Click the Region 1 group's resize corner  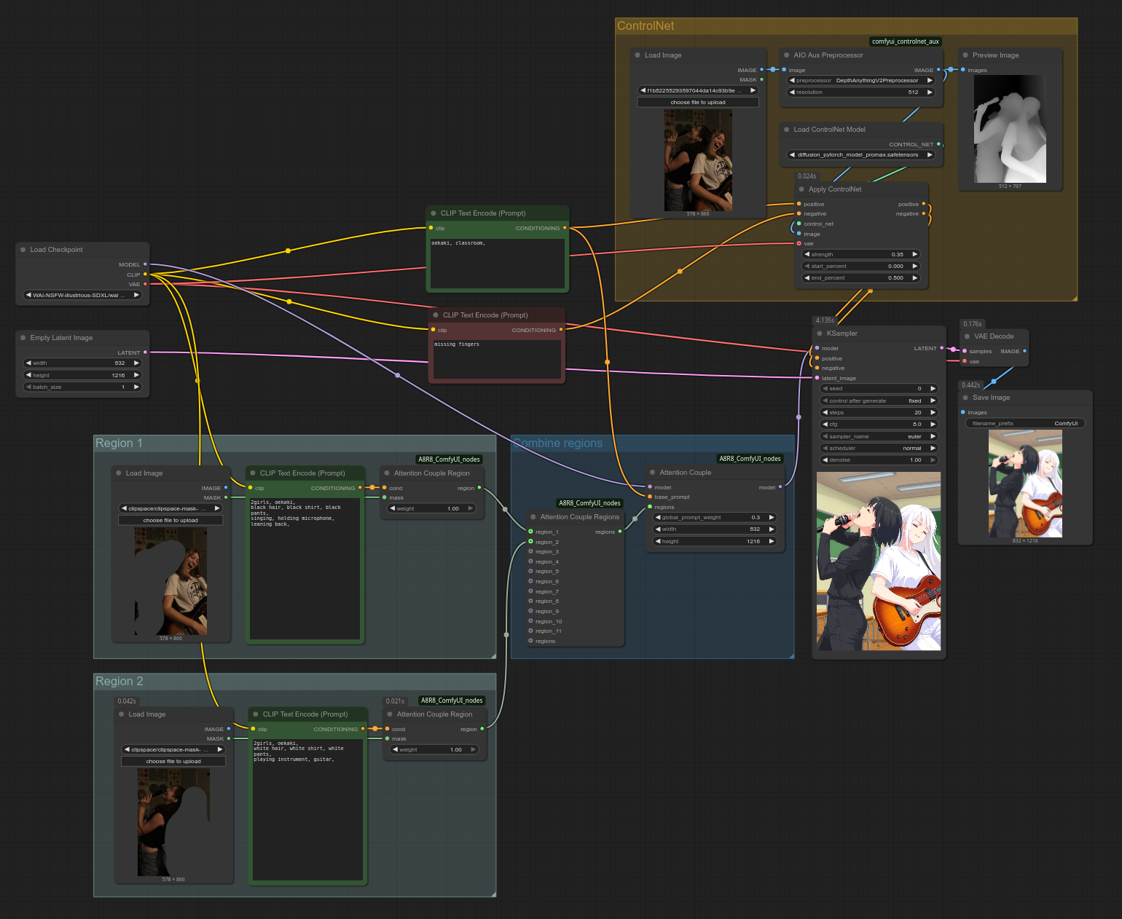(x=493, y=655)
